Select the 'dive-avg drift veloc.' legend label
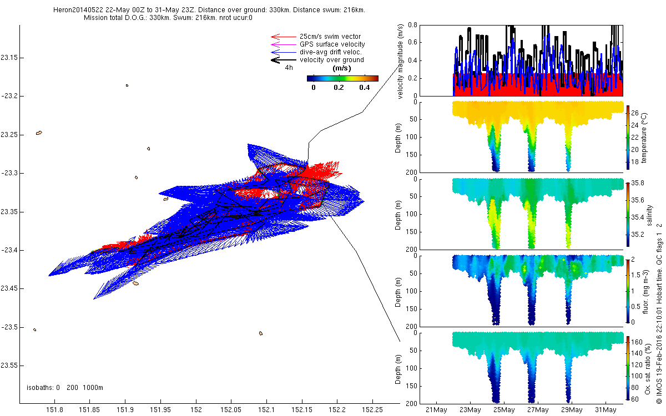The image size is (666, 416). click(331, 52)
